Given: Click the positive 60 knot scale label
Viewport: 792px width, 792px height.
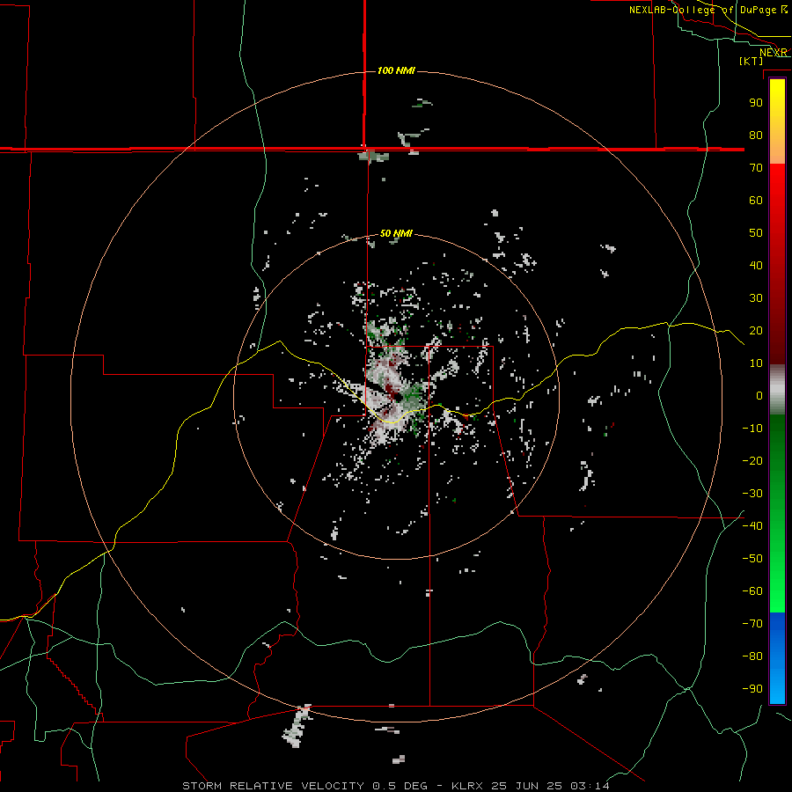Looking at the screenshot, I should tap(756, 201).
